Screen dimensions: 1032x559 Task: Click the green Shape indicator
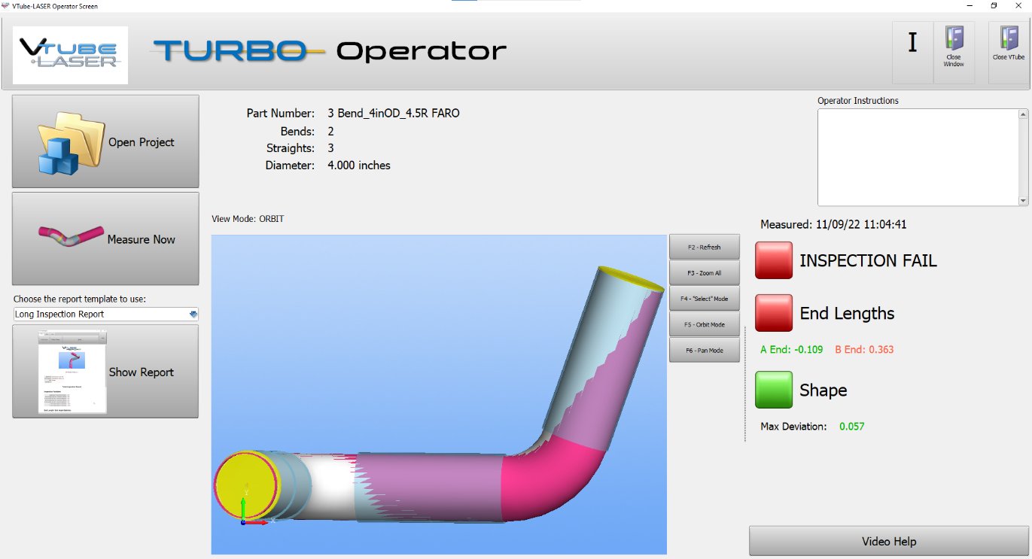(x=774, y=390)
